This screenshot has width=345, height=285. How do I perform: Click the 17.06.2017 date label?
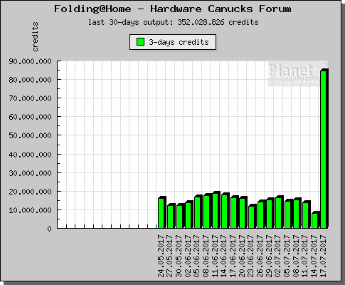tap(233, 256)
